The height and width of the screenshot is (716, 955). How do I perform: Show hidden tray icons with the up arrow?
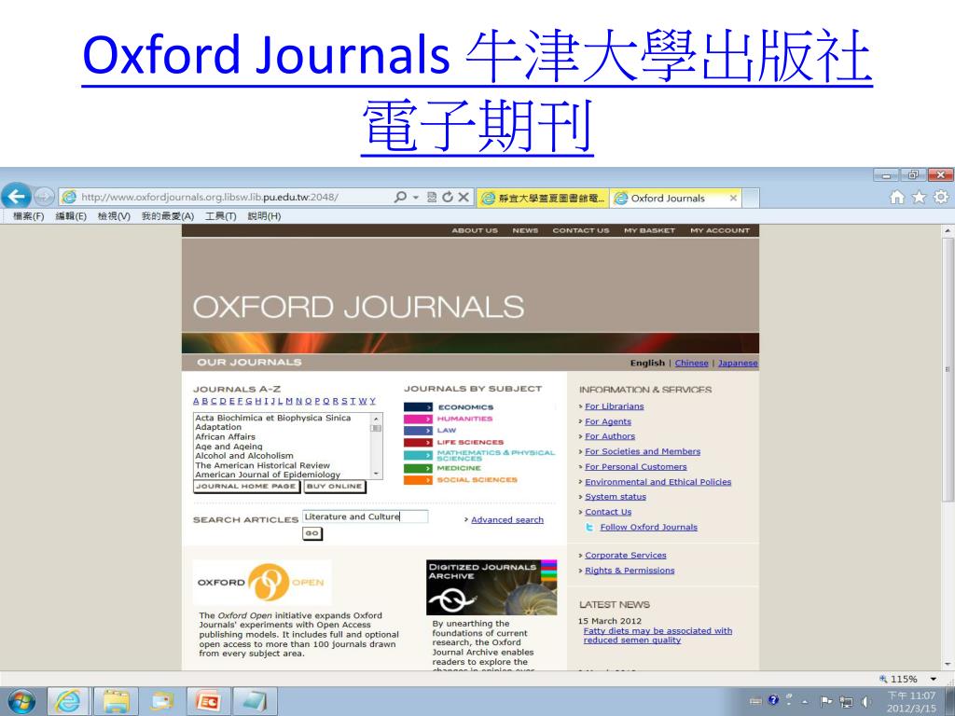click(x=805, y=702)
